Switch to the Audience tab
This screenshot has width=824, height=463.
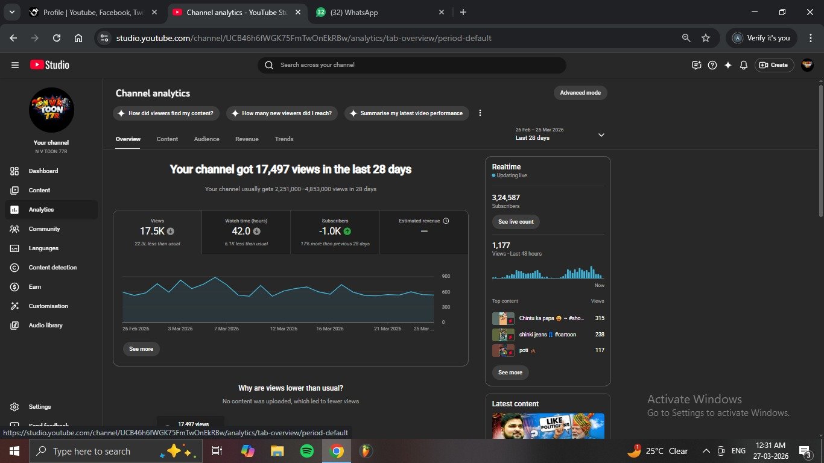206,139
